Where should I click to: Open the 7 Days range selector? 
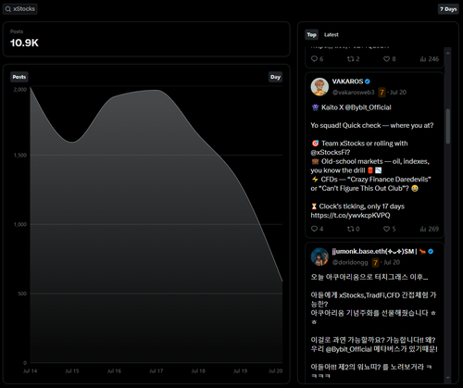448,9
